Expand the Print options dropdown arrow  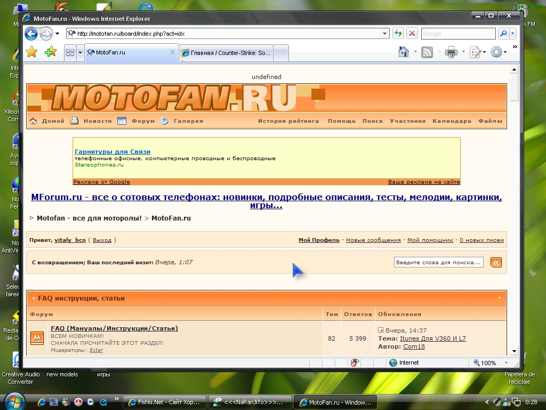click(x=463, y=52)
